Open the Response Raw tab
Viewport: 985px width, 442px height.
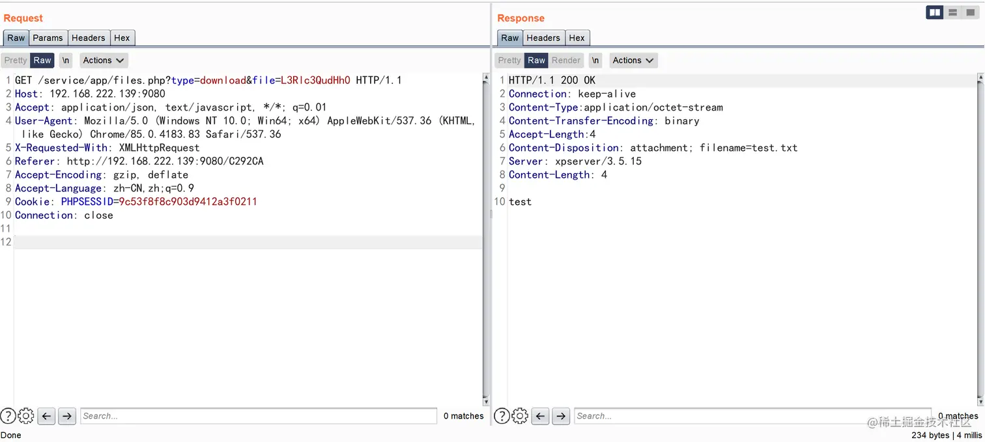(510, 38)
